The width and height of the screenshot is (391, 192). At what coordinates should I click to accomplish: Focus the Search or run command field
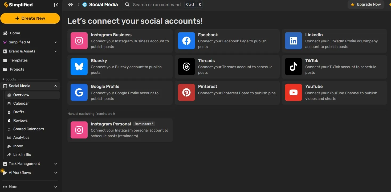click(x=162, y=5)
